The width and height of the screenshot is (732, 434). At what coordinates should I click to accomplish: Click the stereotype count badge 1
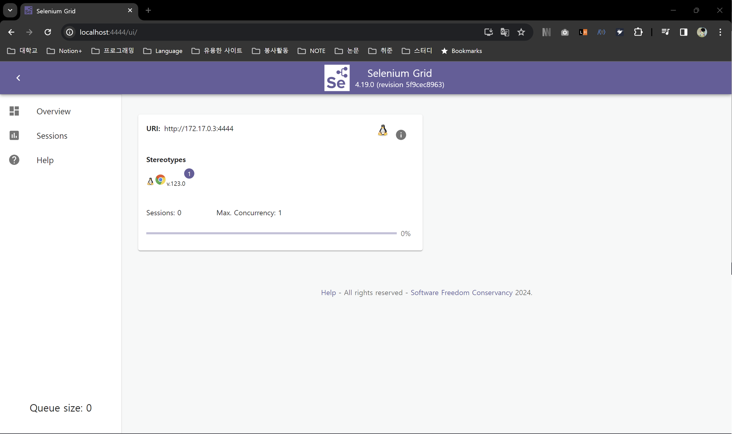click(189, 174)
